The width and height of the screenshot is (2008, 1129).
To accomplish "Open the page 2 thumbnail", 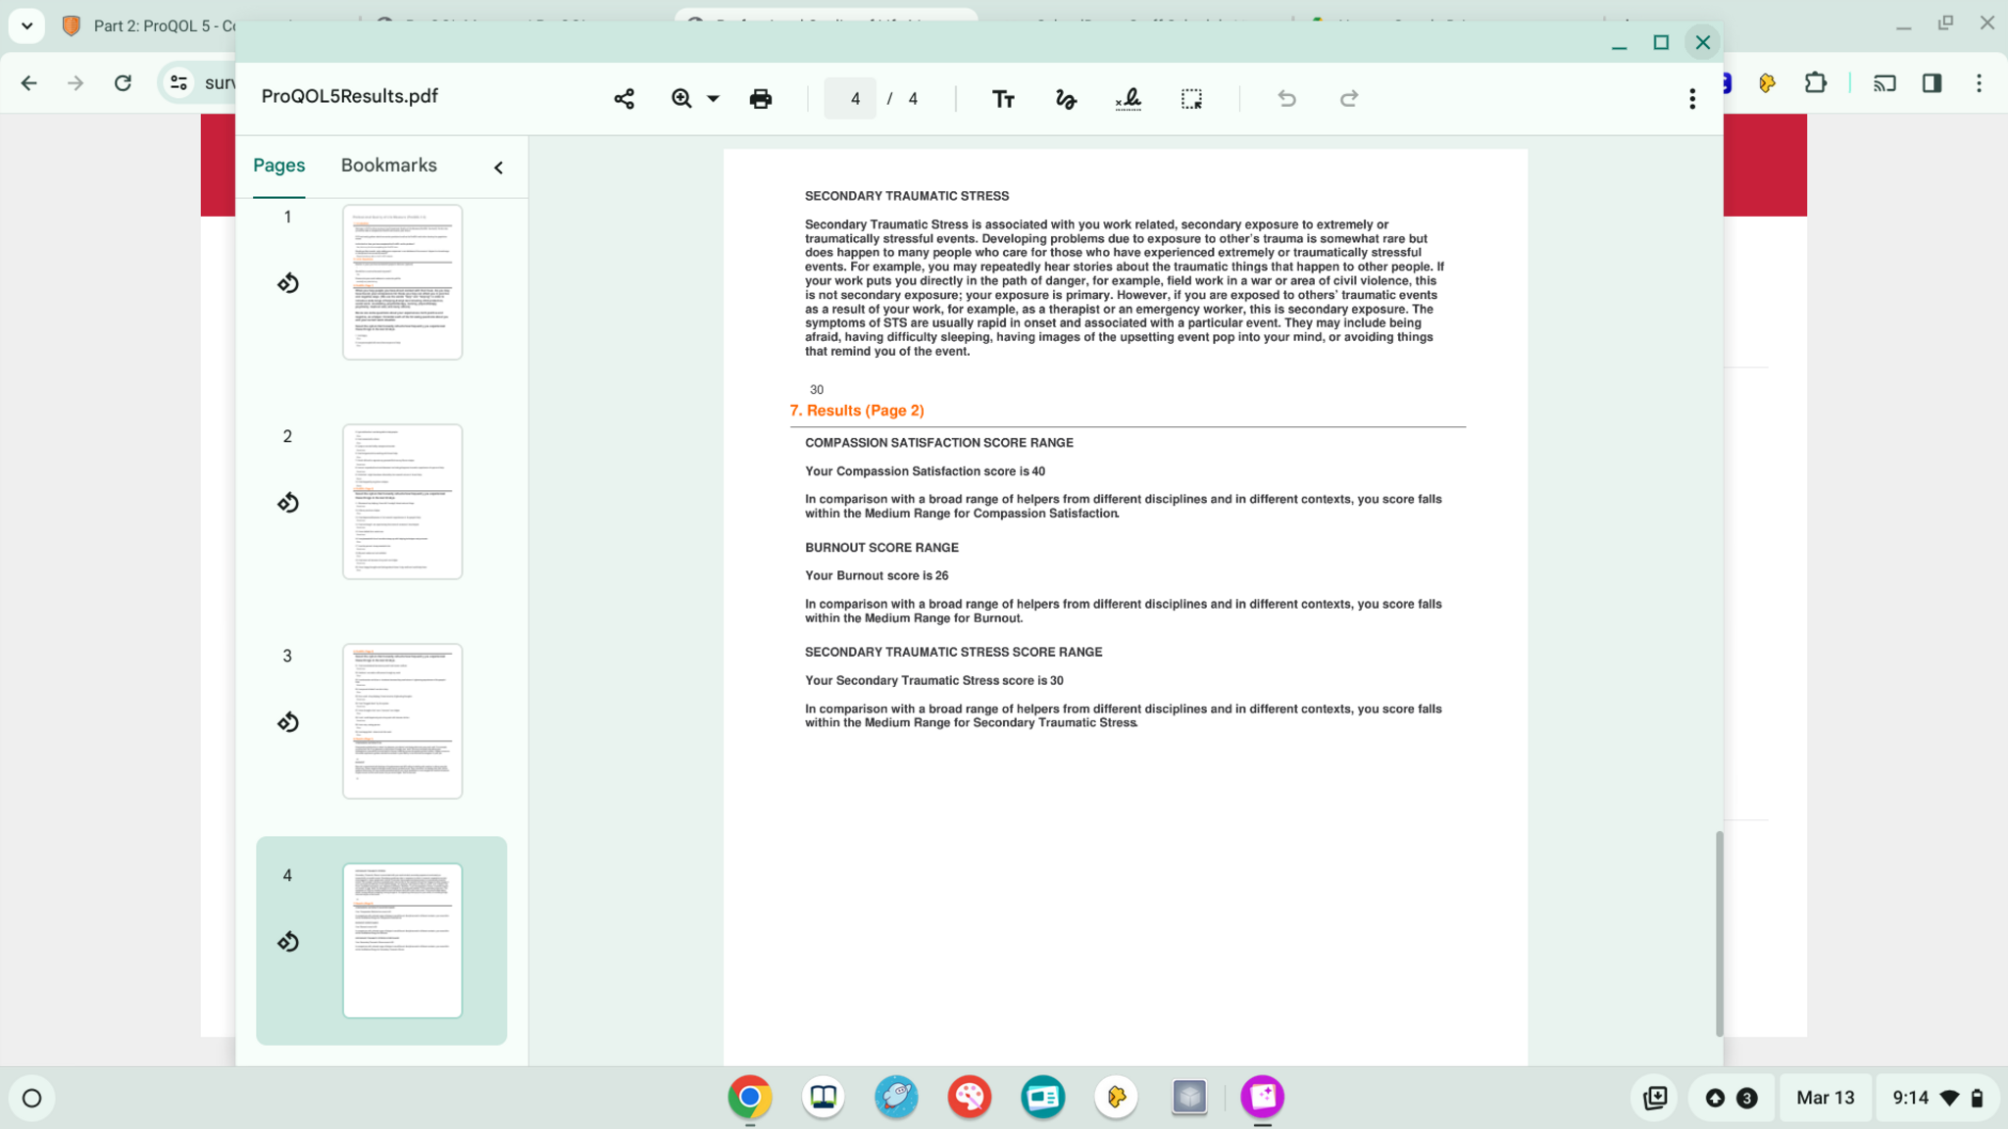I will tap(402, 502).
